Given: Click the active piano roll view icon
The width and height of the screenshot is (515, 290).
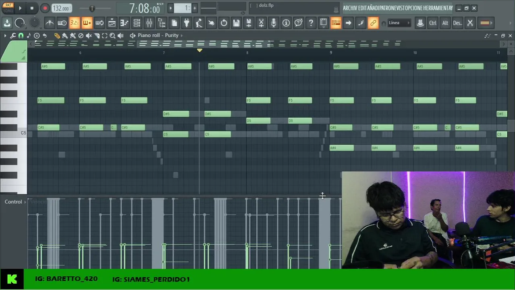Looking at the screenshot, I should (336, 23).
